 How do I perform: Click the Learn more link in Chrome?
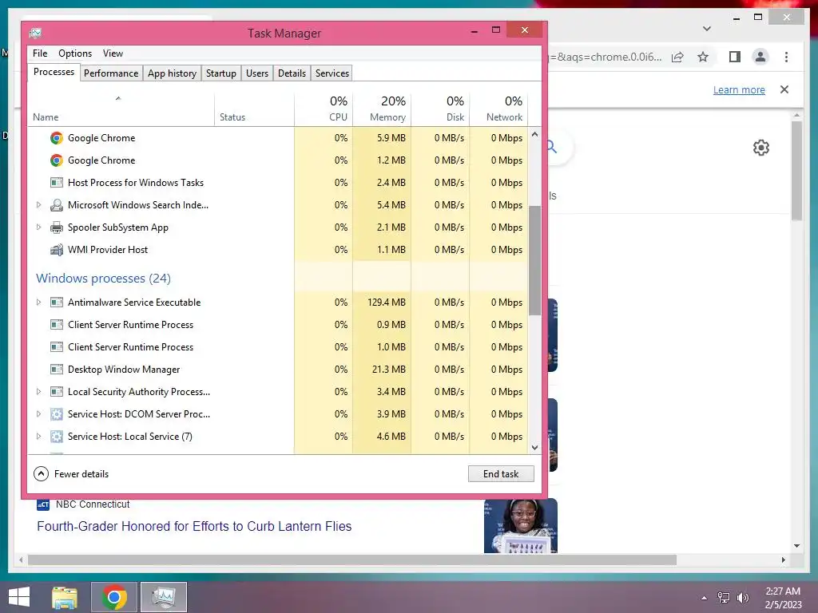(739, 90)
